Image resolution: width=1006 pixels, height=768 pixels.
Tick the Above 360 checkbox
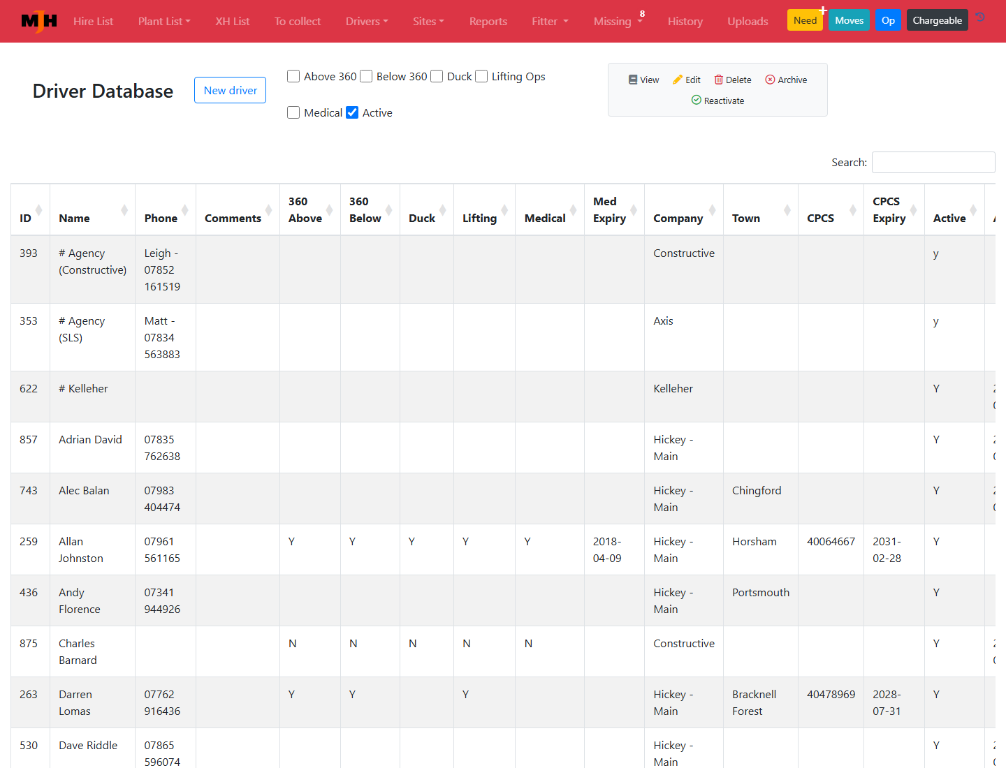(x=293, y=76)
